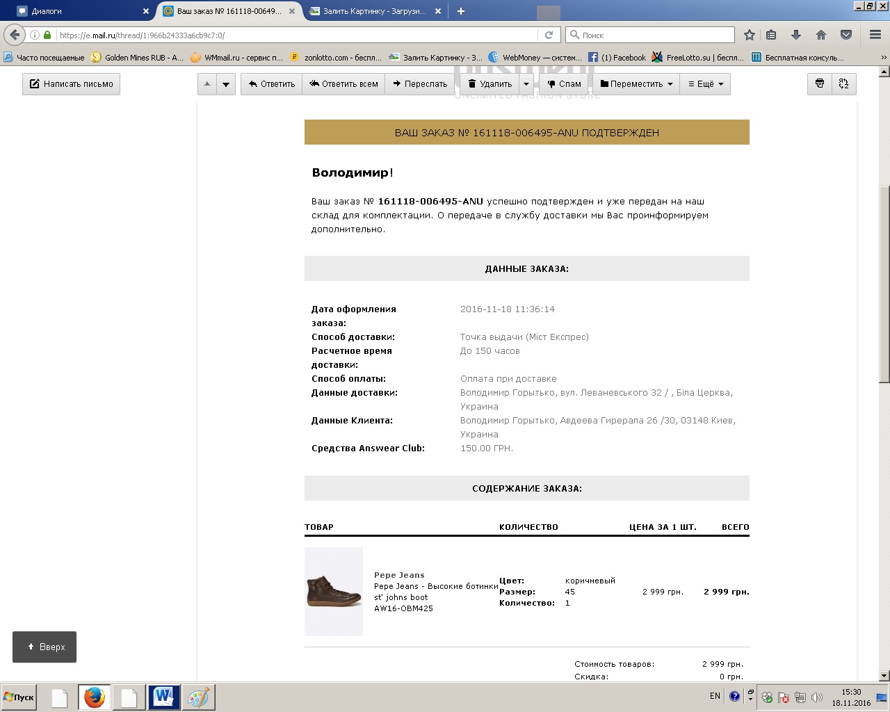Open the bookmarks list icon
Screen dimensions: 890x712
771,35
